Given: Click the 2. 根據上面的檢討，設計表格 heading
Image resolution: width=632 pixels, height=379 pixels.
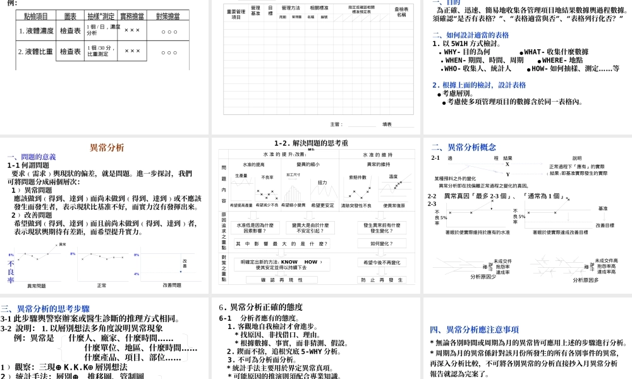Looking at the screenshot, I should pyautogui.click(x=479, y=85).
